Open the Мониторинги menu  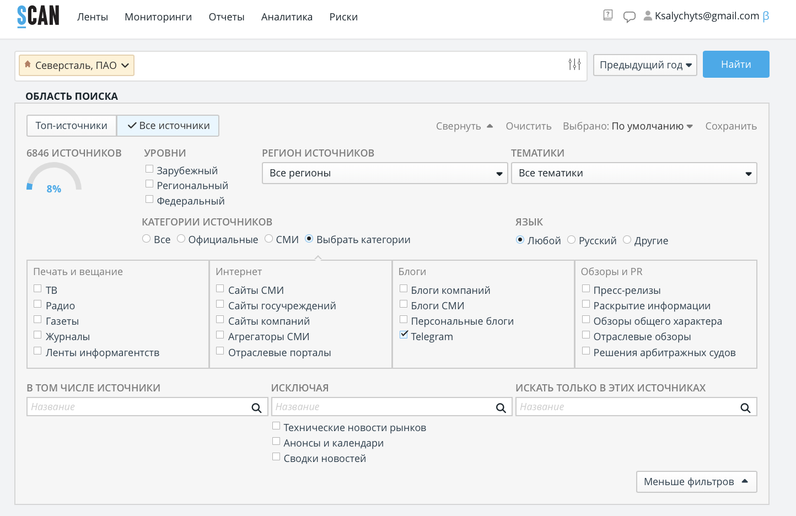158,17
